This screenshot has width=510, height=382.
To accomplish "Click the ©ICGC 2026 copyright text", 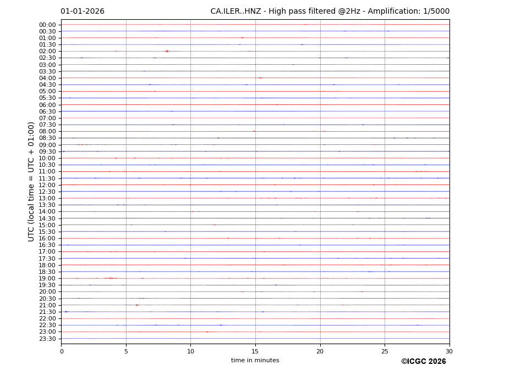I will [423, 362].
